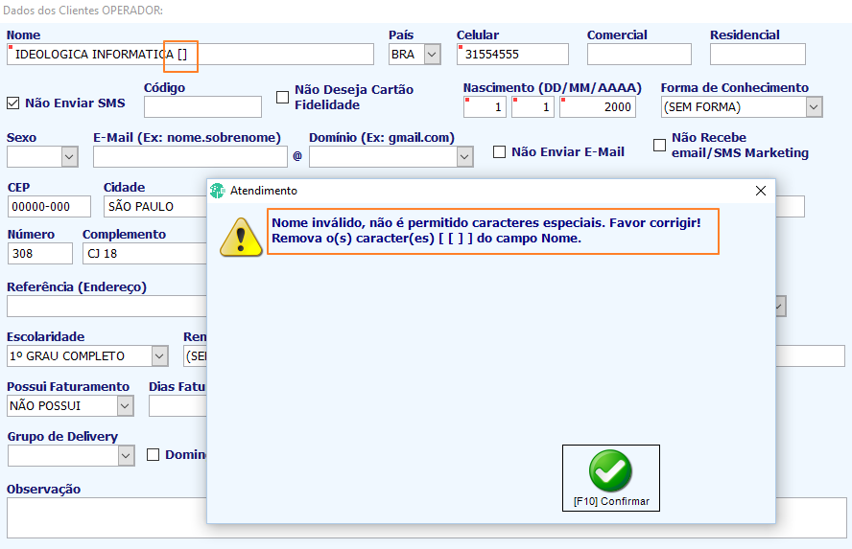Select the CEP input field
The image size is (852, 549).
50,207
